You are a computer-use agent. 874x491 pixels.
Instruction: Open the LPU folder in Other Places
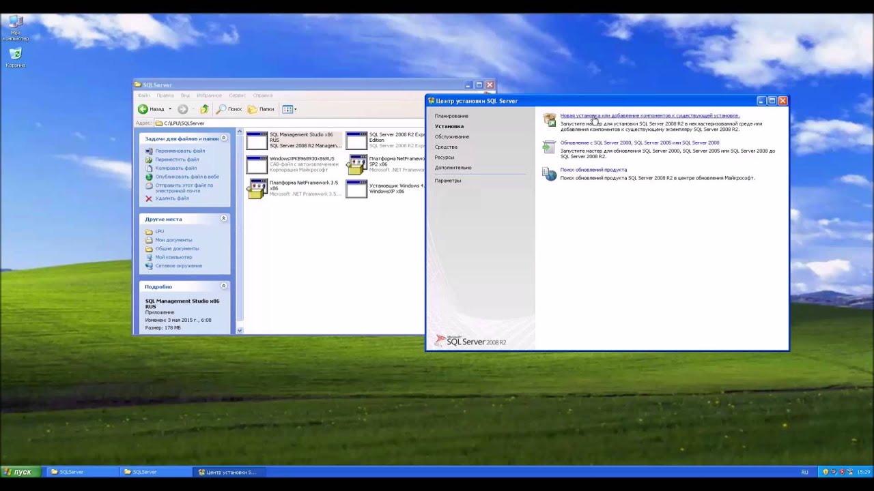point(159,231)
